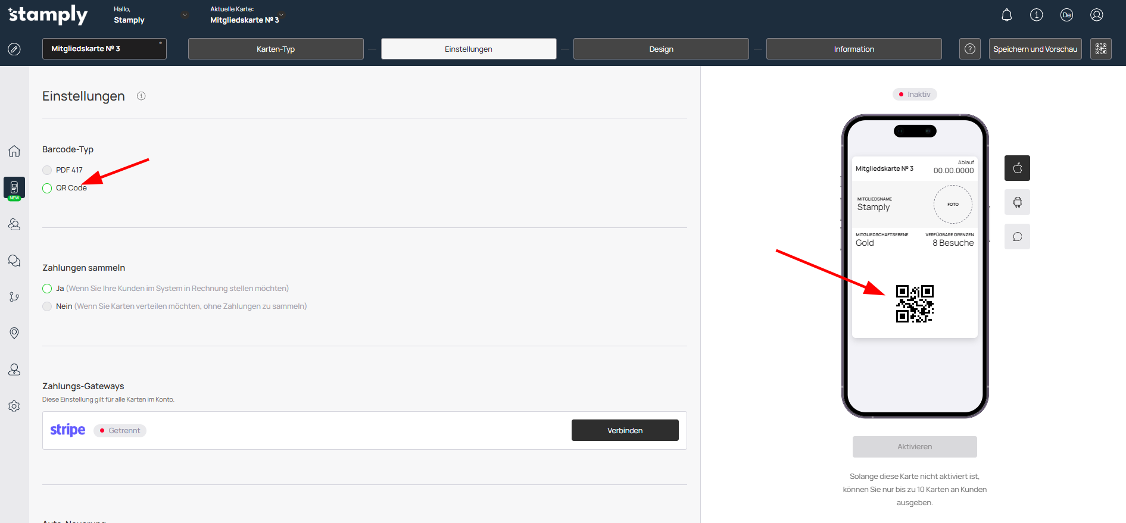The height and width of the screenshot is (523, 1126).
Task: Click Speichern und Vorschau button
Action: pos(1035,49)
